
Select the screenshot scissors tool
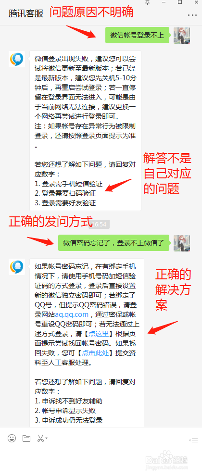click(40, 438)
